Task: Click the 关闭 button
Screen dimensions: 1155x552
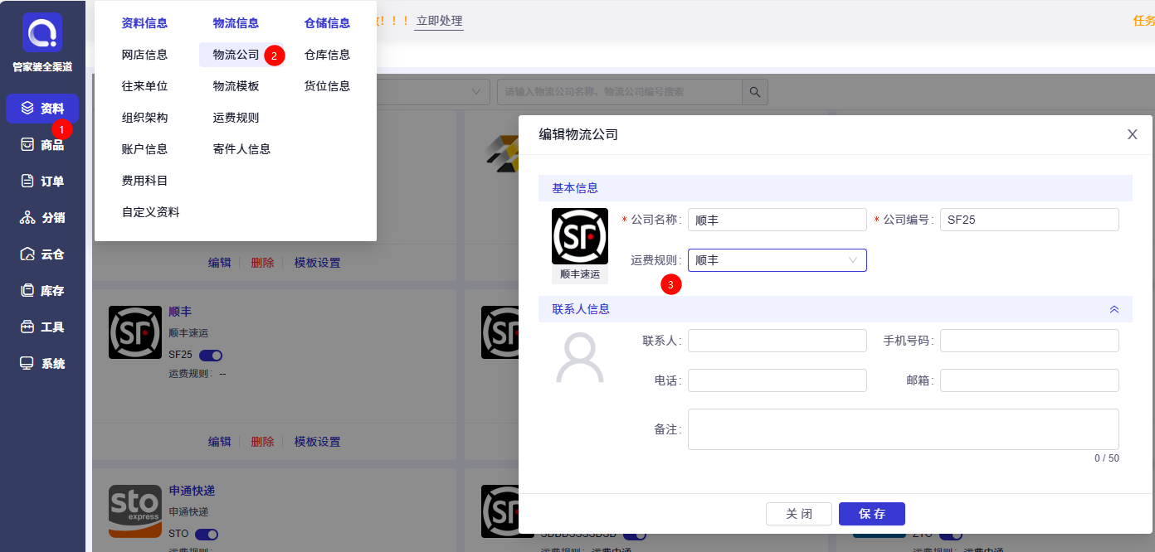Action: 798,514
